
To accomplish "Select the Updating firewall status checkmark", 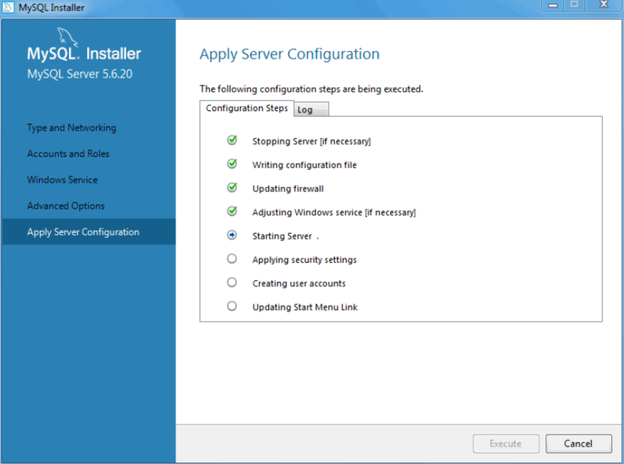I will pyautogui.click(x=232, y=188).
